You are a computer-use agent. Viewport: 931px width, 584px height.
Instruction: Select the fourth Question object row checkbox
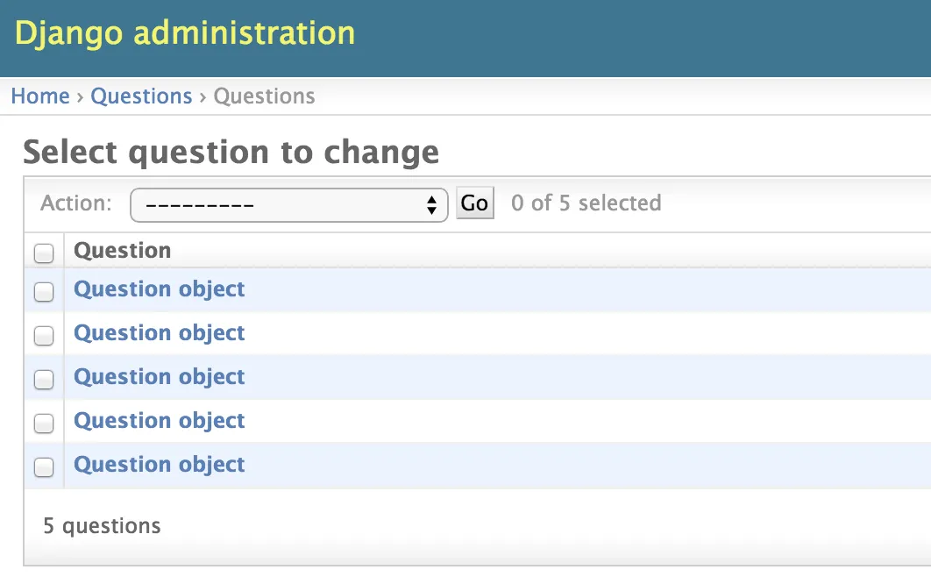(44, 424)
